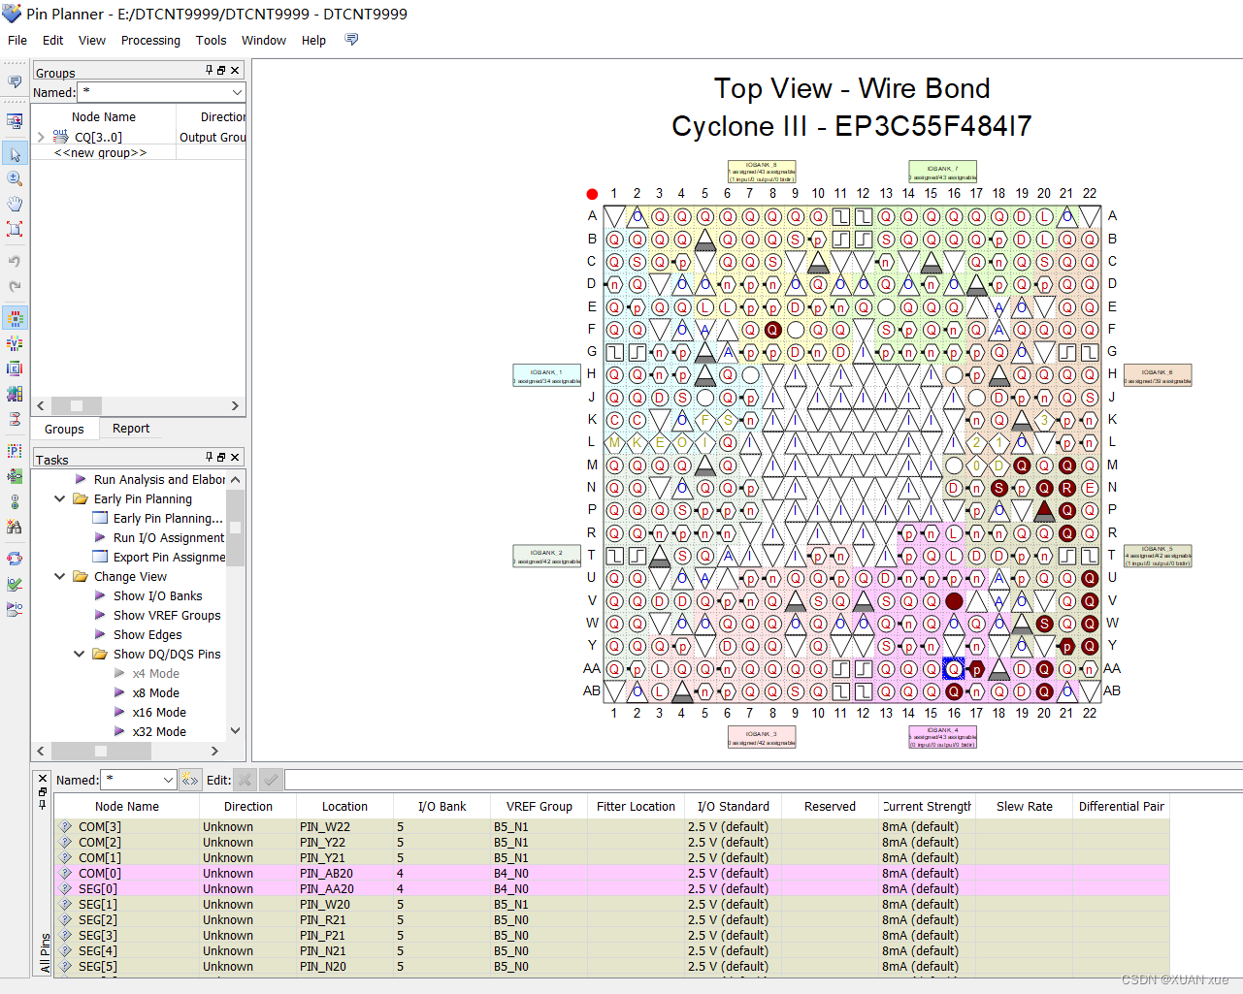Viewport: 1243px width, 994px height.
Task: Open the Edit menu
Action: tap(52, 40)
